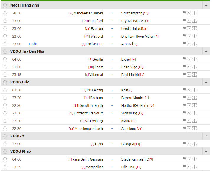Viewport: 212px width, 171px height.
Task: Click the Brighton Hove Albion team name
Action: (x=138, y=36)
